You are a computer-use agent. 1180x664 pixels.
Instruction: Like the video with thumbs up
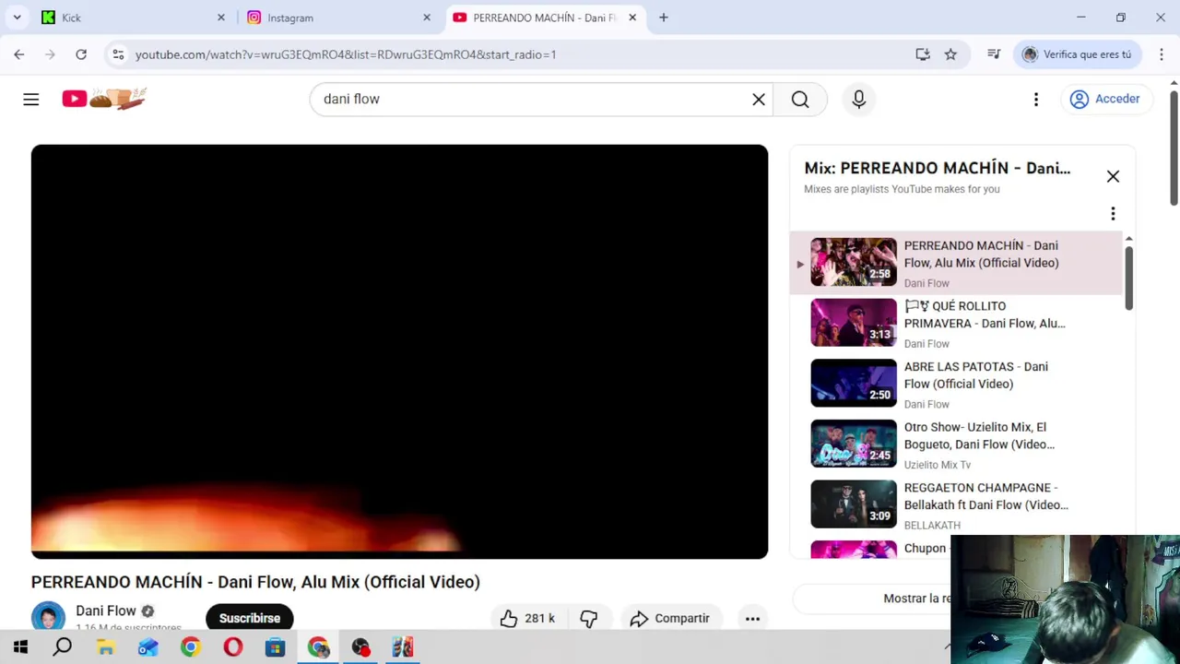tap(527, 618)
